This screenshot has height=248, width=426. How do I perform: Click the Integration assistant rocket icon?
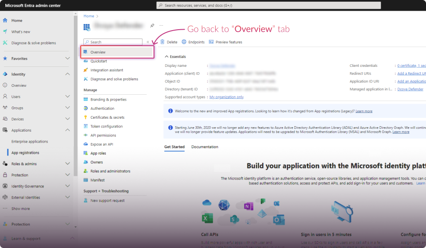tap(86, 70)
